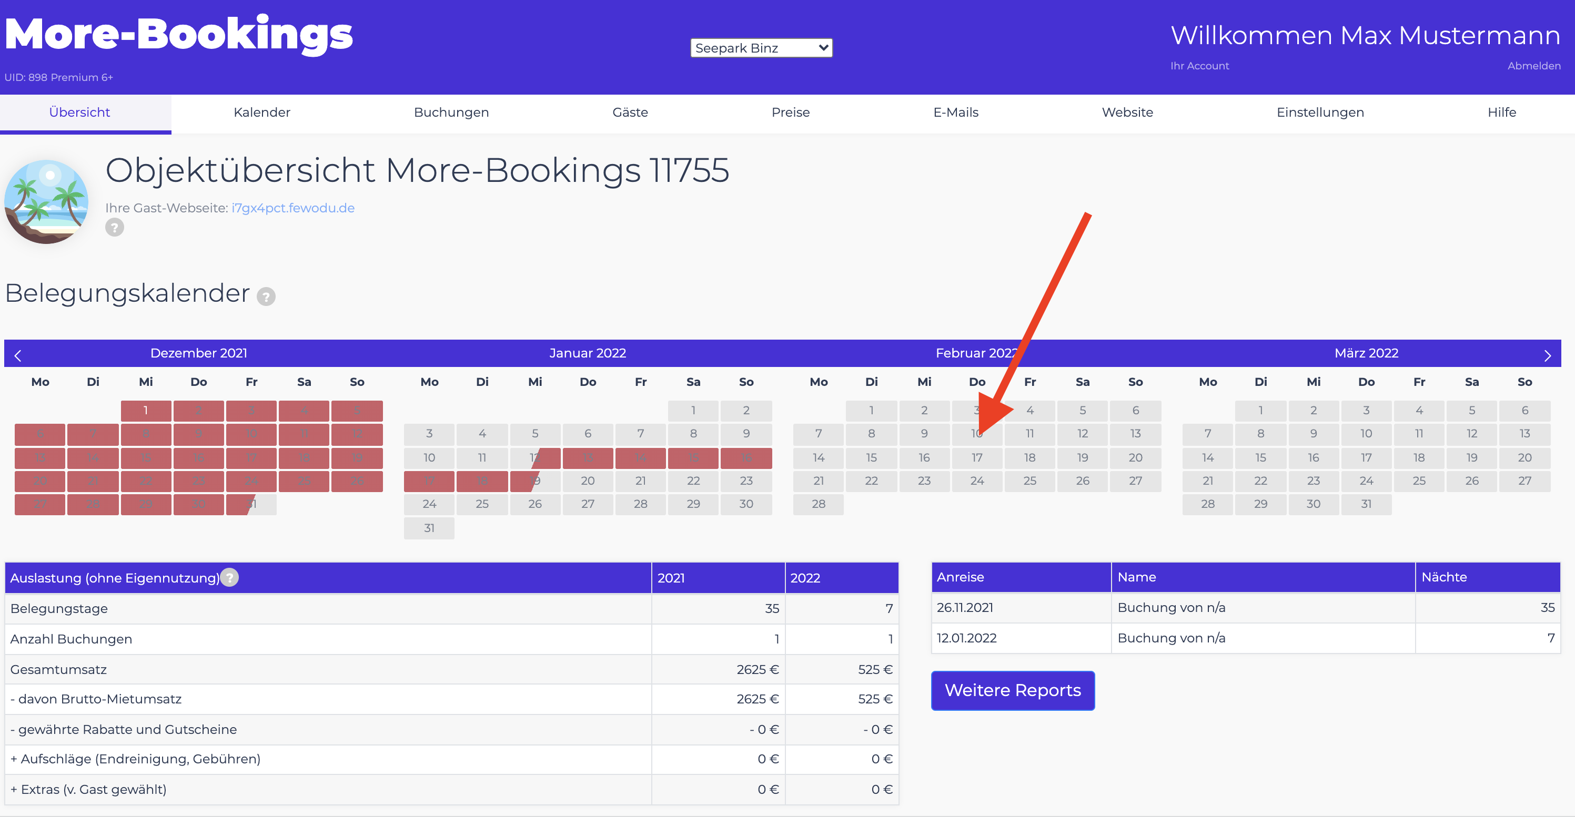Open the i7gx4pct.fewodu.de guest website link

293,208
